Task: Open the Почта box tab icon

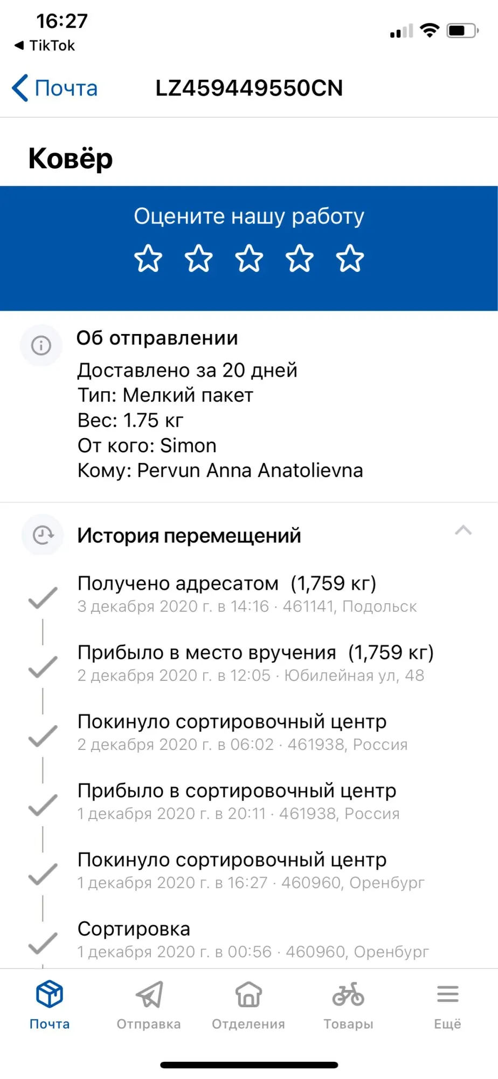Action: pyautogui.click(x=50, y=994)
